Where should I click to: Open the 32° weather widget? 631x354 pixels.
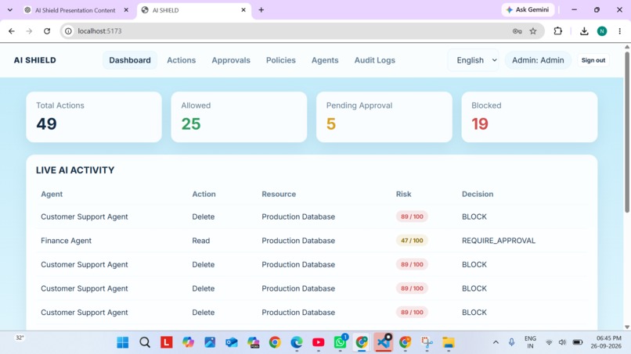(20, 338)
